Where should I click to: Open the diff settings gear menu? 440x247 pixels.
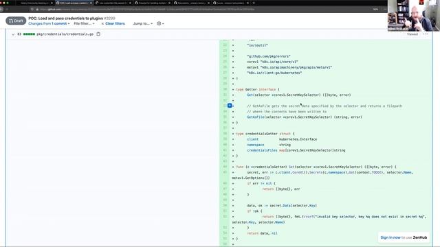(x=160, y=23)
